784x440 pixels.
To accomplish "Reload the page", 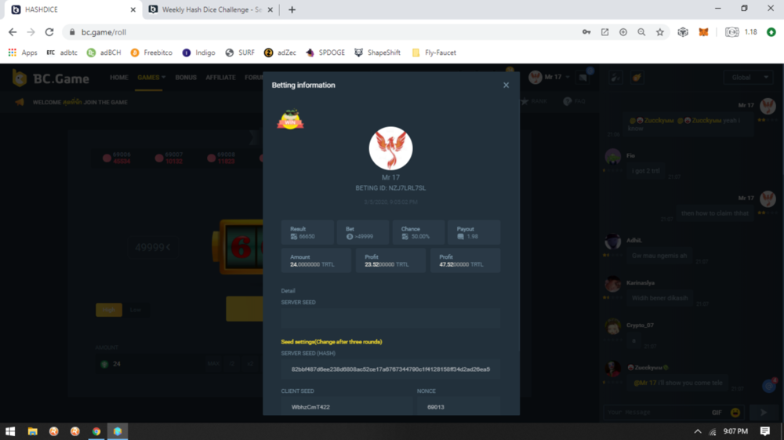I will pos(49,32).
